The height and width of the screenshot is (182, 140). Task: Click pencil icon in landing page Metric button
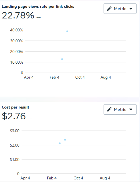click(x=109, y=9)
